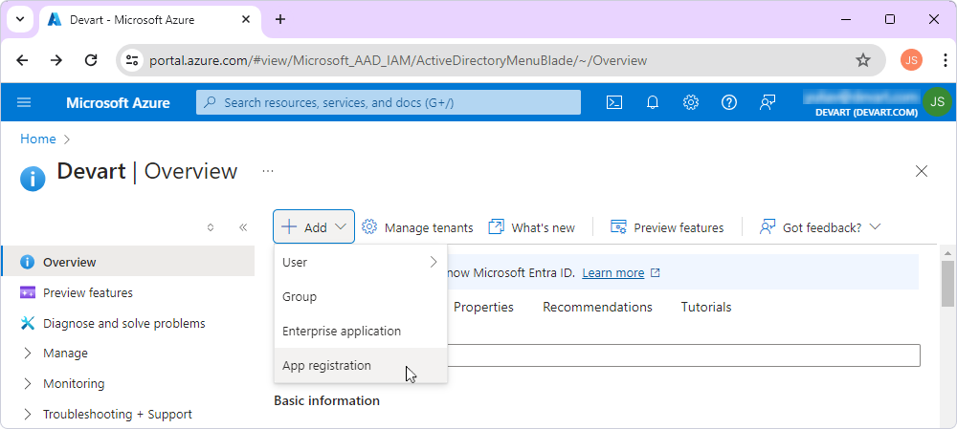Click the browser back arrow
957x429 pixels.
click(x=22, y=60)
